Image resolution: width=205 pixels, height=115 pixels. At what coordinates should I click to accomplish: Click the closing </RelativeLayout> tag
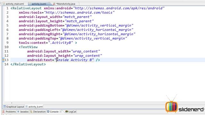(x=28, y=64)
